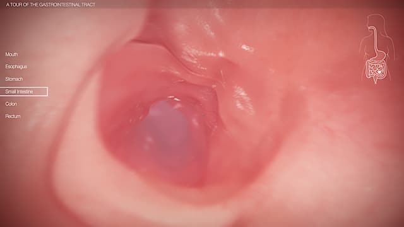Jump to the Esophagus section
This screenshot has width=404, height=227.
(x=16, y=66)
